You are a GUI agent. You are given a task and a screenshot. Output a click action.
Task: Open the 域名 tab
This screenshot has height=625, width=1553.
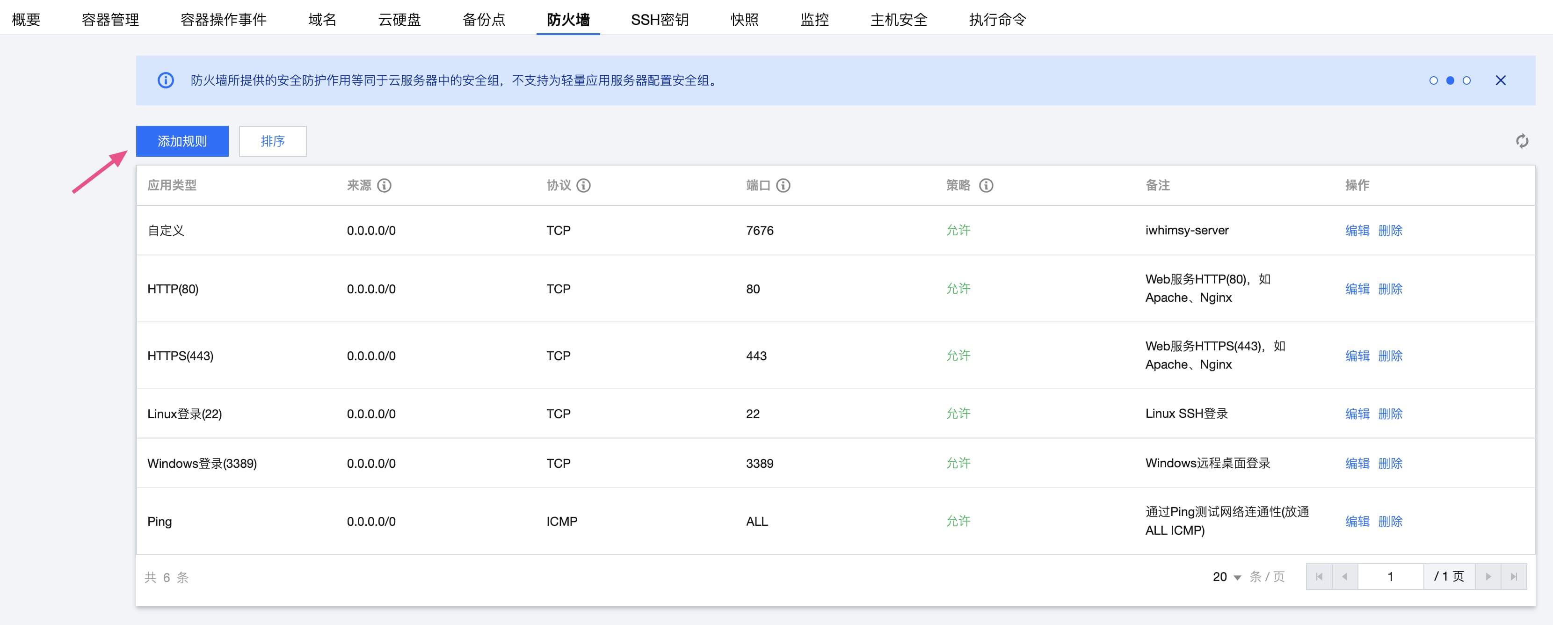click(x=322, y=19)
